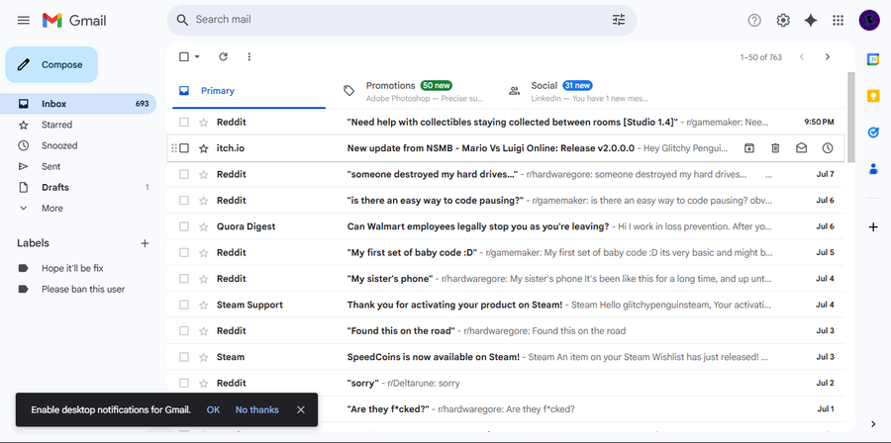Star the 9:50 PM Reddit email
The width and height of the screenshot is (891, 443).
pyautogui.click(x=203, y=122)
